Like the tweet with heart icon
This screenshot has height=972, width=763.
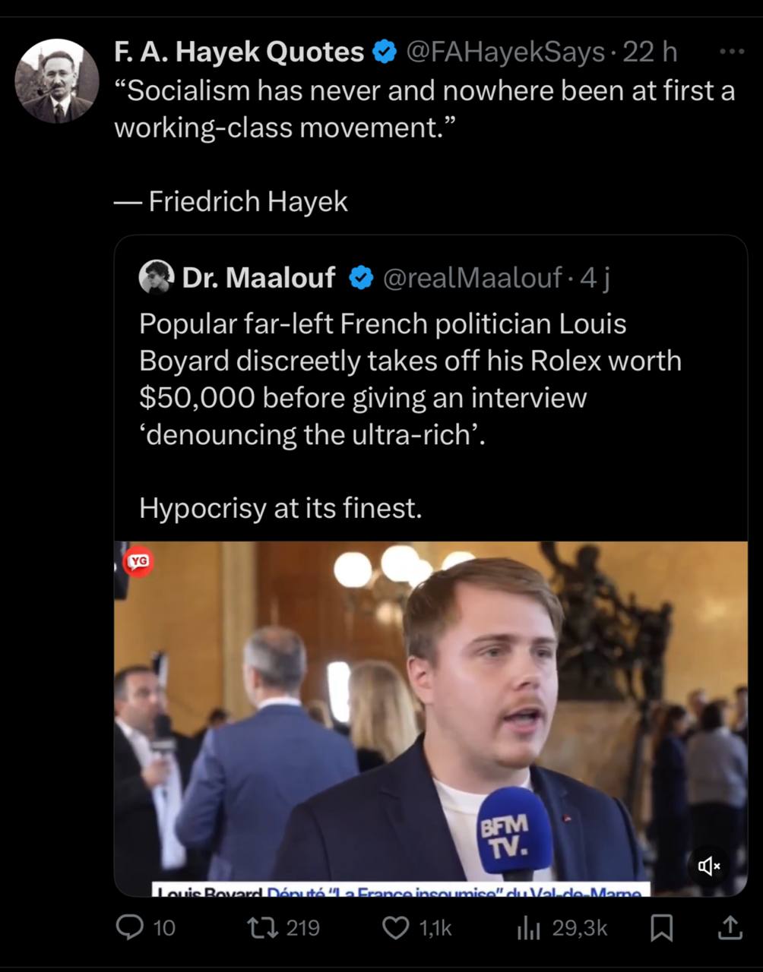point(395,927)
